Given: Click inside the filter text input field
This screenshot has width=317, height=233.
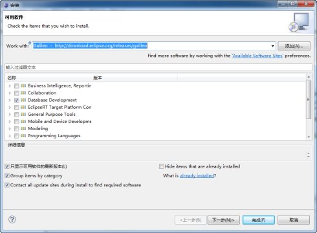Looking at the screenshot, I should pos(158,67).
